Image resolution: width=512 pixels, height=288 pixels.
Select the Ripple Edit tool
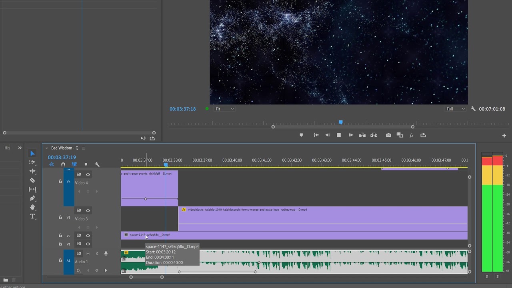32,171
